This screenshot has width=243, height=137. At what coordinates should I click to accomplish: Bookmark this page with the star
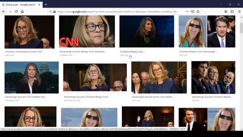[198, 11]
